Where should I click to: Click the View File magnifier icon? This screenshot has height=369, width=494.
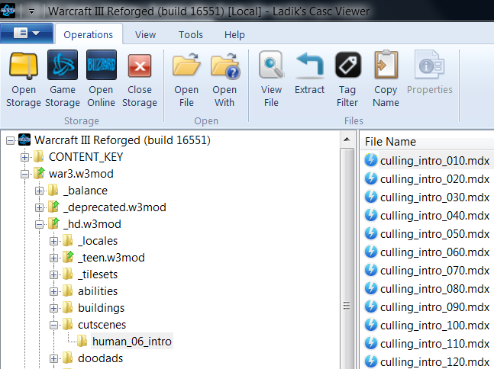(271, 65)
